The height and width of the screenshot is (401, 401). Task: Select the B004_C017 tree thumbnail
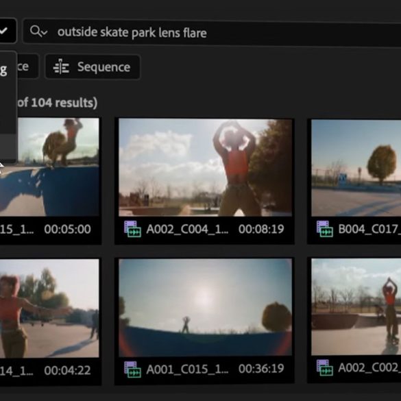click(356, 167)
